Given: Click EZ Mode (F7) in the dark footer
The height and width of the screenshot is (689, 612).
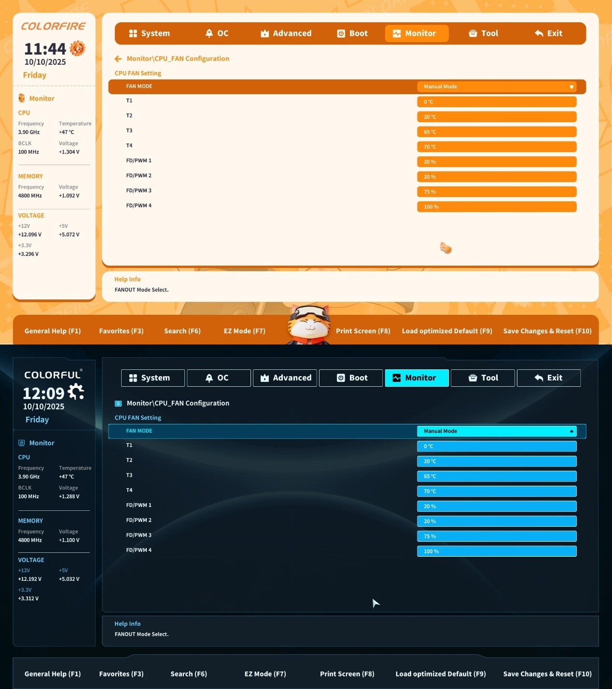Looking at the screenshot, I should [265, 674].
